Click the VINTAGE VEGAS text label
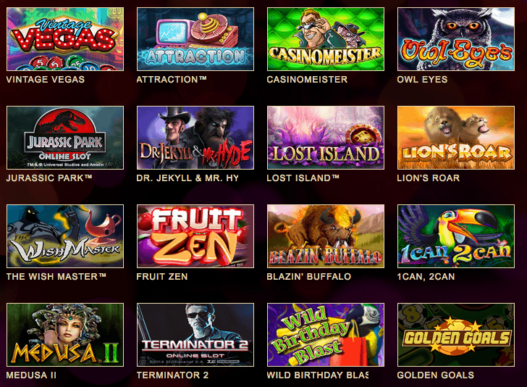Image resolution: width=527 pixels, height=387 pixels. (46, 80)
